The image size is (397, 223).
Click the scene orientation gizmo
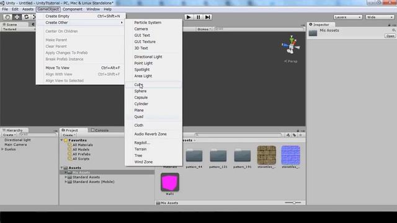[291, 45]
